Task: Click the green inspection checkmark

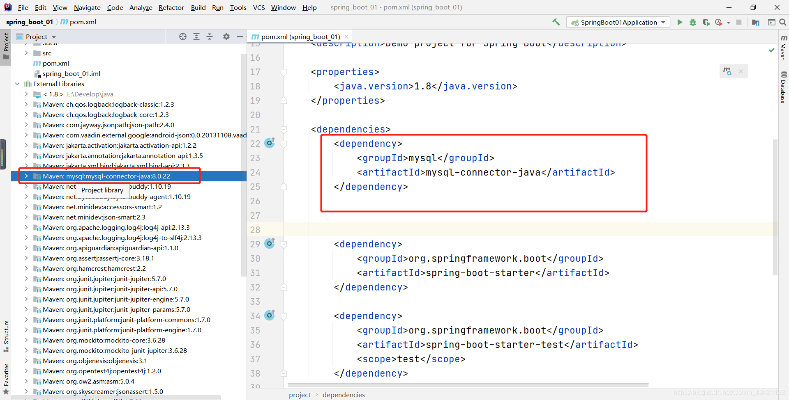Action: (x=772, y=50)
